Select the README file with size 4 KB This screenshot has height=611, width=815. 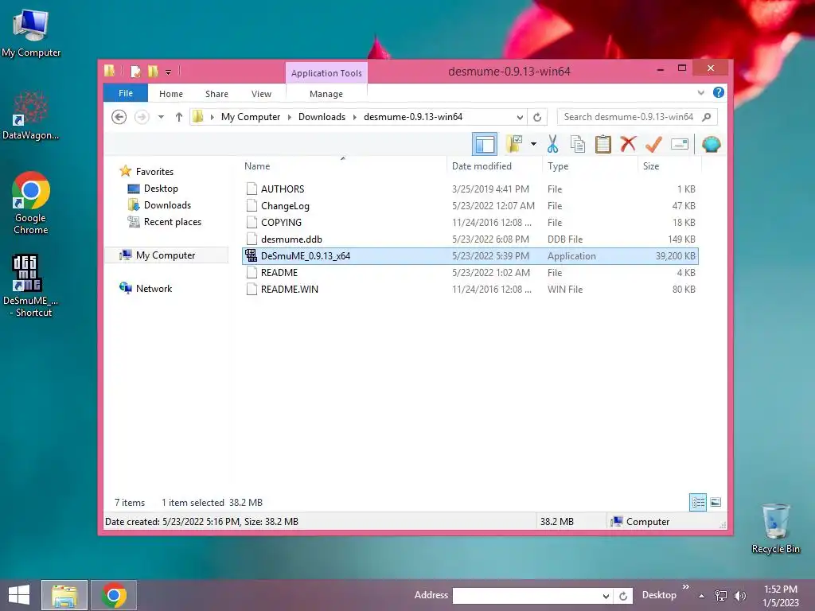click(470, 272)
